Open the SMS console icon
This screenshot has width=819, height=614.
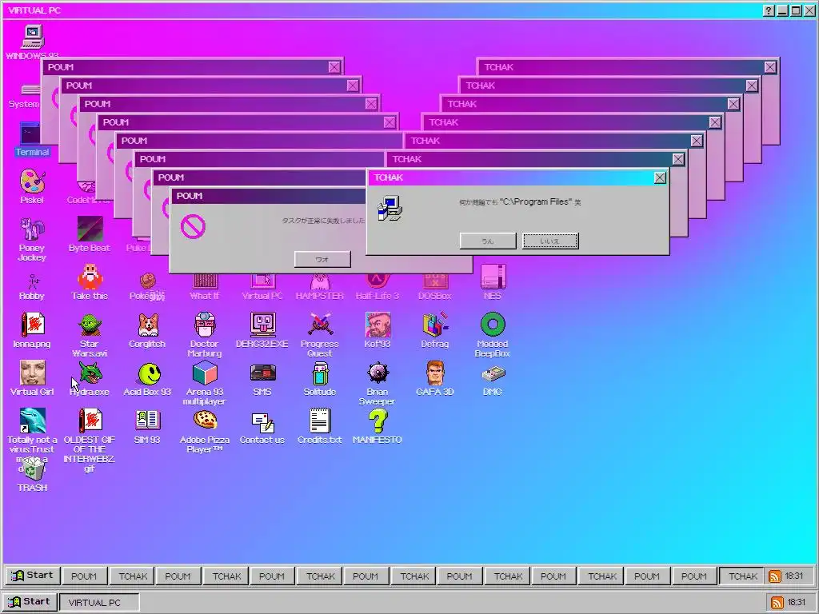point(262,373)
